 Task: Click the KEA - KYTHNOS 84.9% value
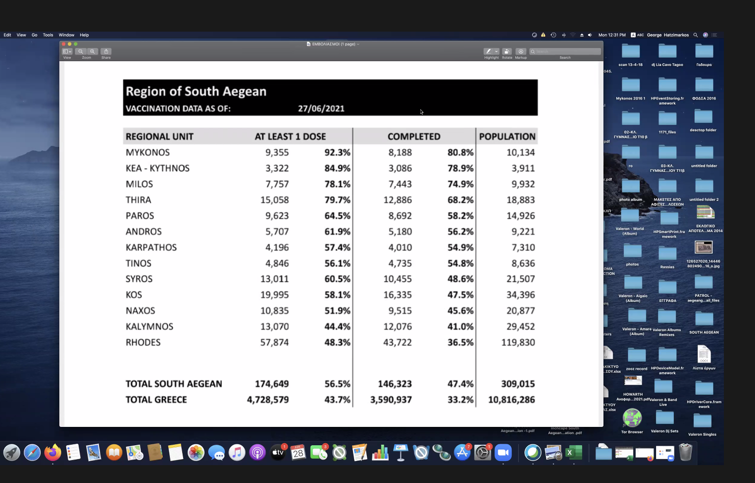337,168
